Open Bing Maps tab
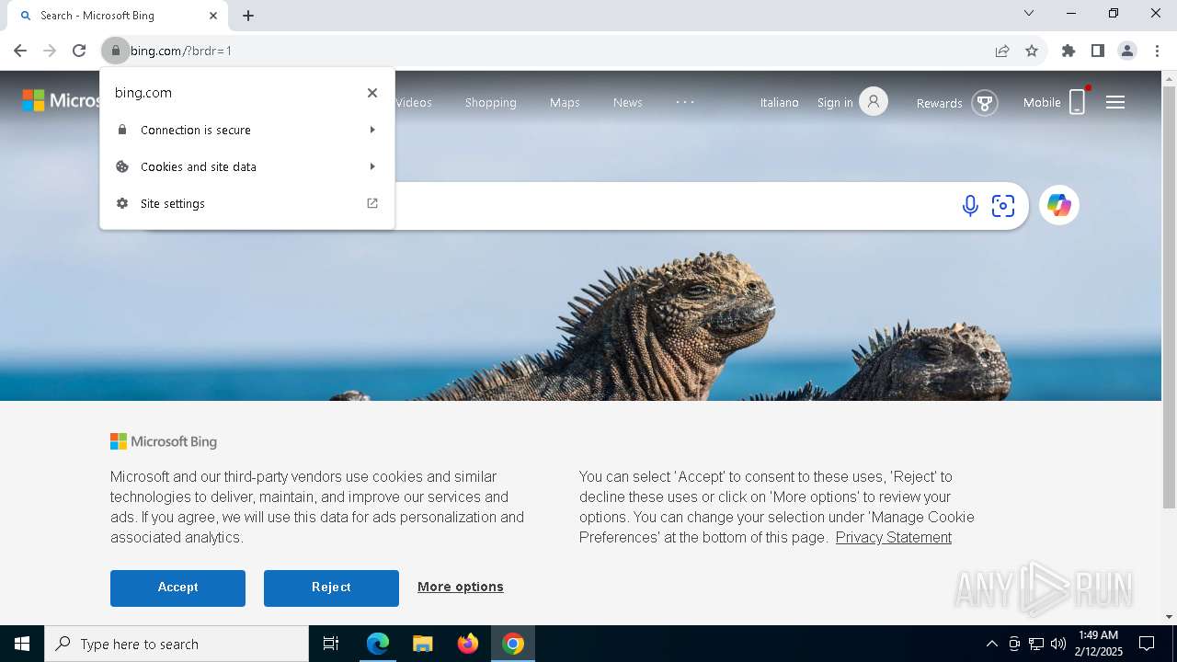1177x662 pixels. pyautogui.click(x=565, y=102)
